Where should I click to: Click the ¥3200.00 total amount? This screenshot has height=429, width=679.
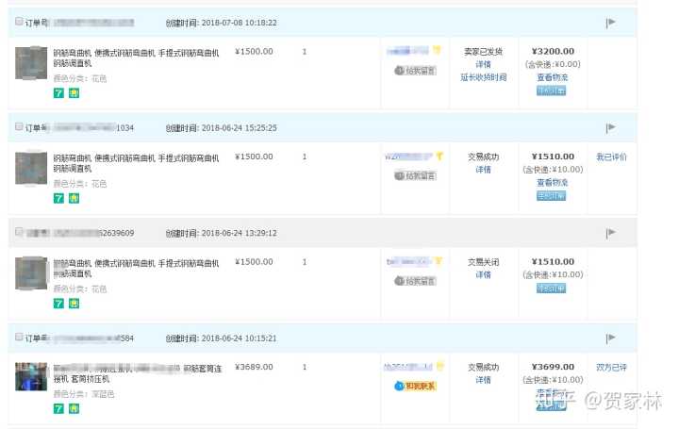click(553, 51)
